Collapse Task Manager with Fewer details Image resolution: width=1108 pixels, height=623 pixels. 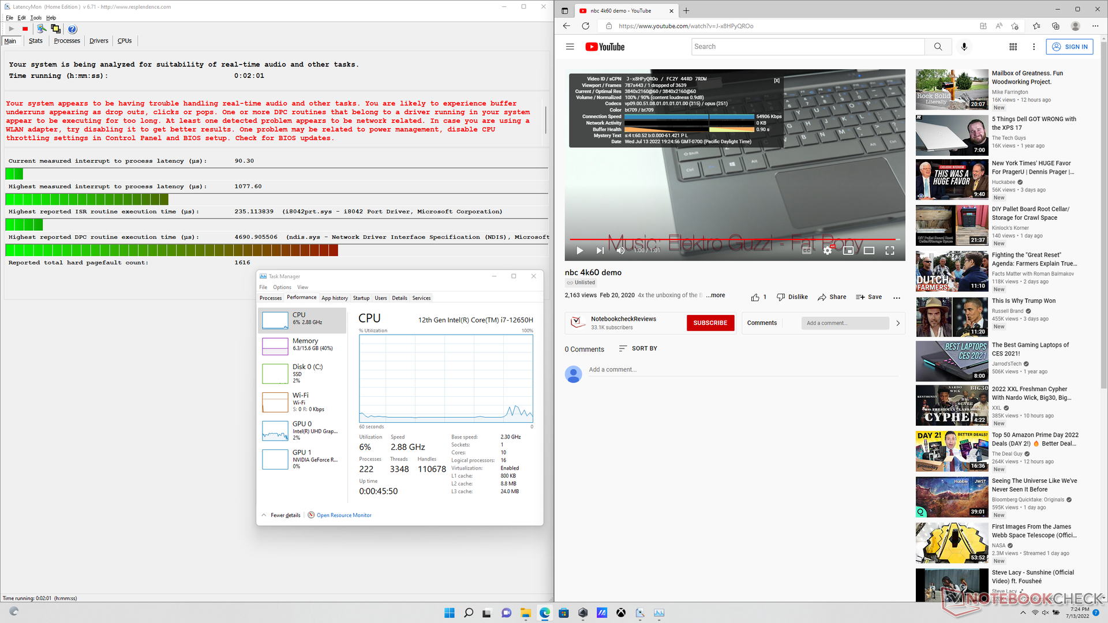(282, 515)
